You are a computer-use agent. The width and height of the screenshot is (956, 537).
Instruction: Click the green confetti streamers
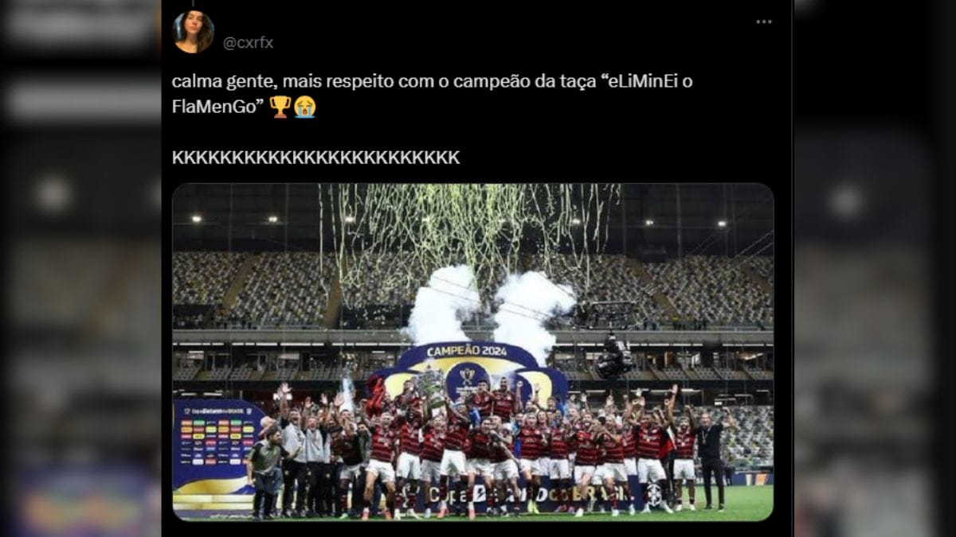[x=470, y=231]
